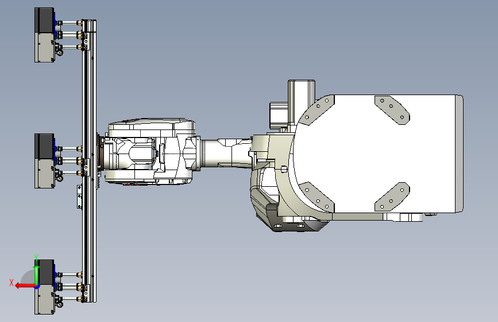
Task: Select the lower-right gray bracket plate on the base
Action: pos(392,197)
